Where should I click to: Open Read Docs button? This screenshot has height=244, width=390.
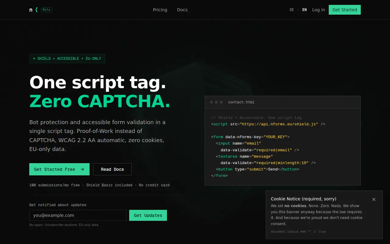112,169
